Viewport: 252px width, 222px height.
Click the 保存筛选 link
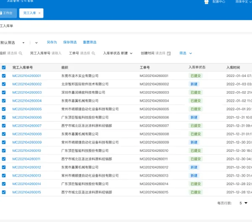(x=70, y=42)
